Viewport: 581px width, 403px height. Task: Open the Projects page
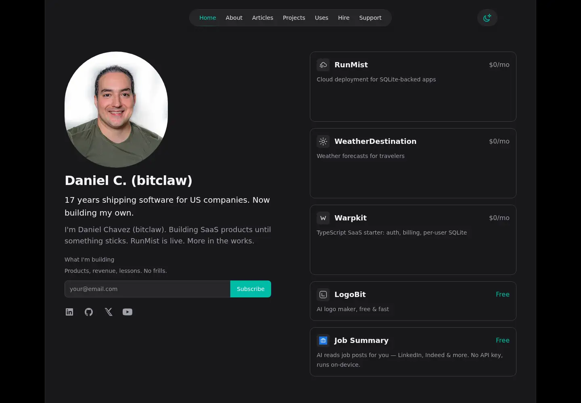[x=294, y=18]
